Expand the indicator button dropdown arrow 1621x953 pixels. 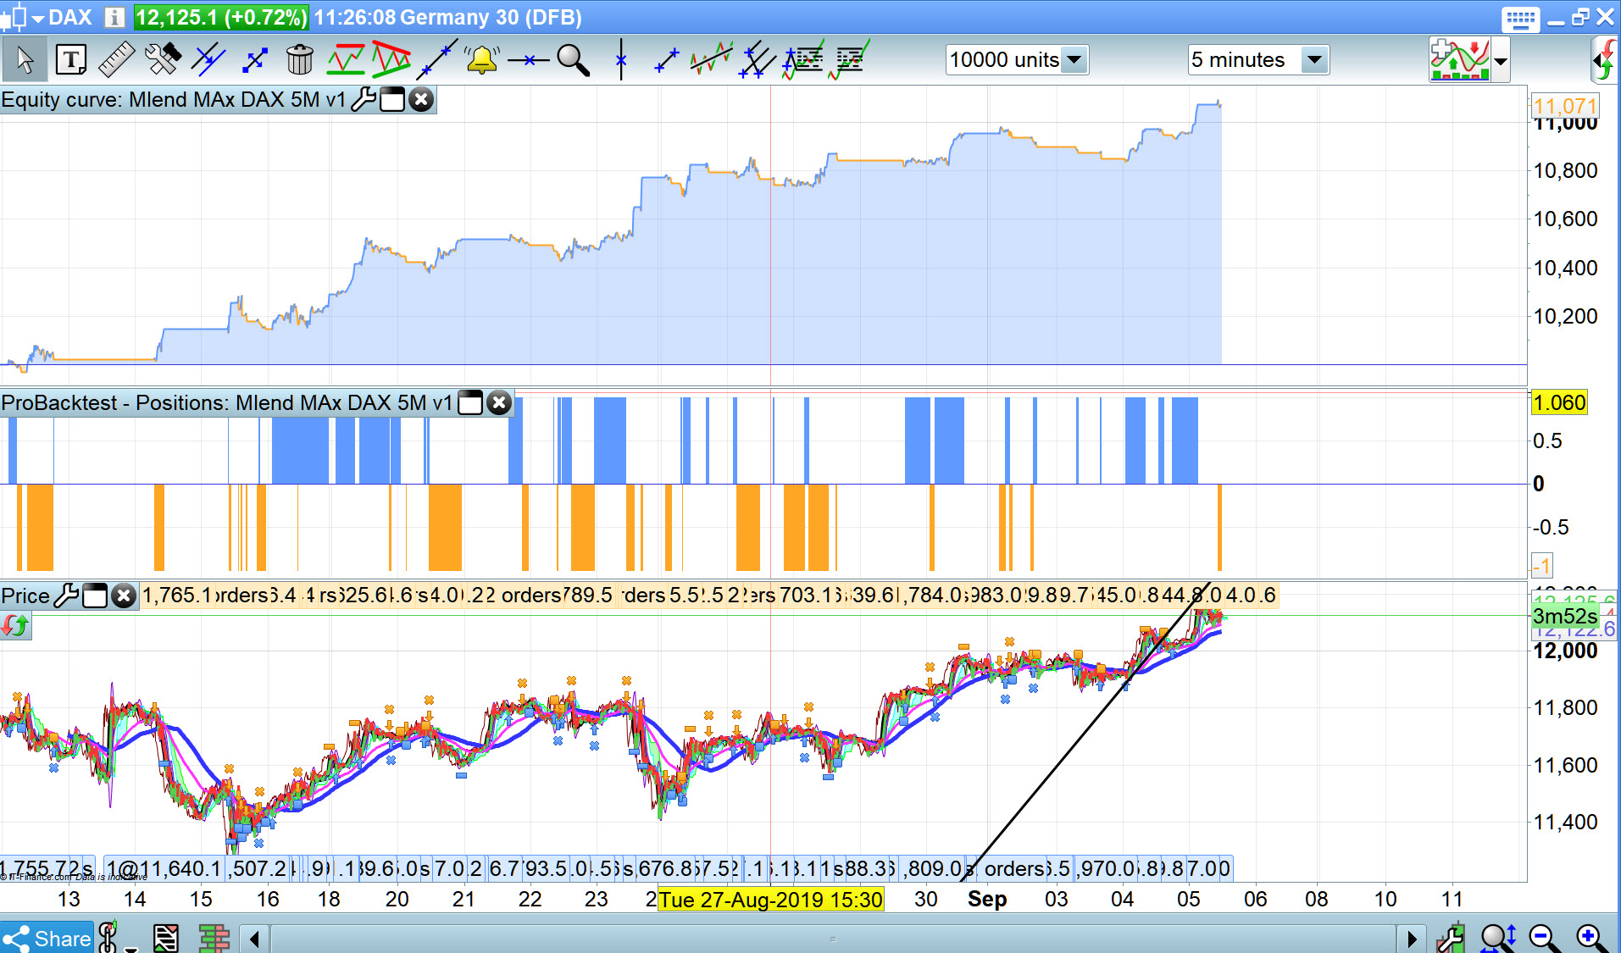1501,61
